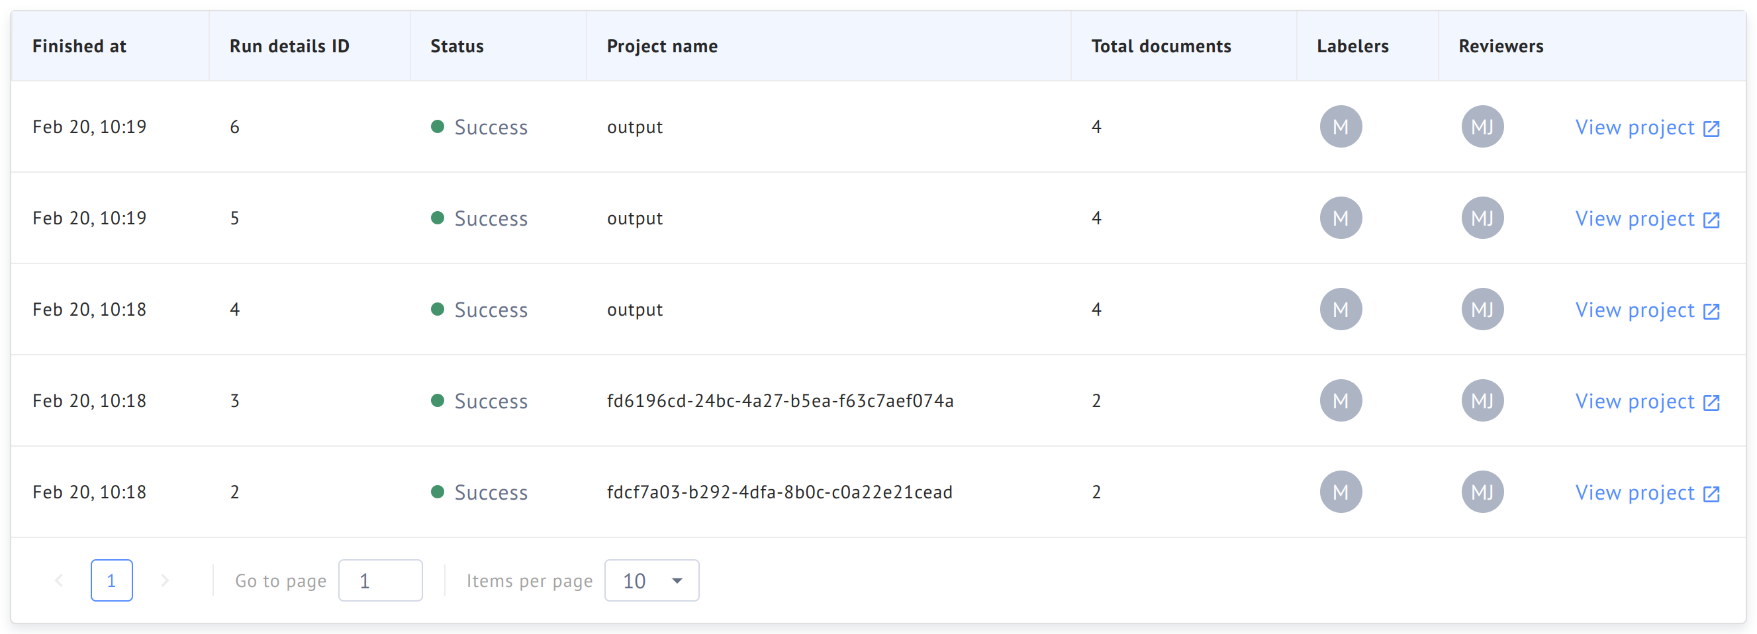The height and width of the screenshot is (634, 1757).
Task: Select the Status column header
Action: pos(456,46)
